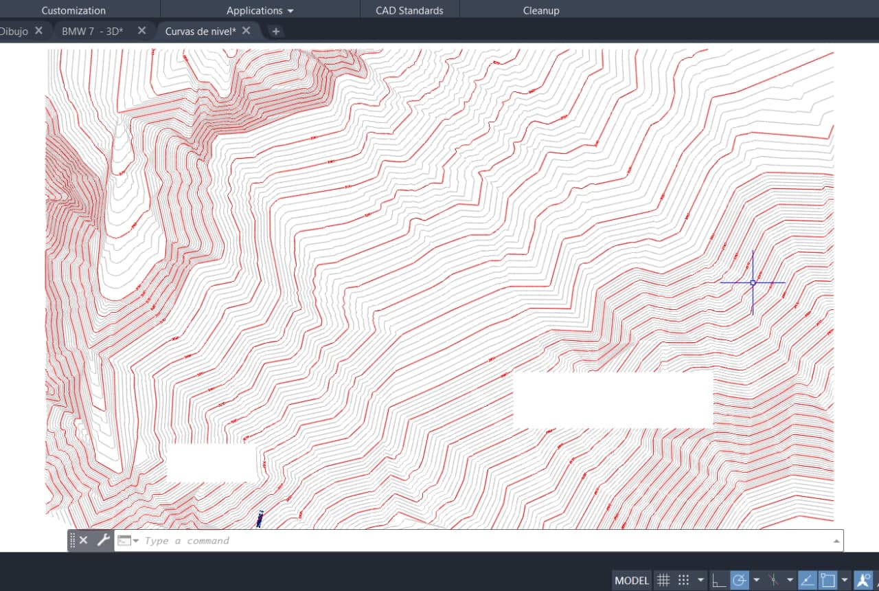Open isometric drafting plane dropdown
Screen dimensions: 879x591
pyautogui.click(x=790, y=581)
